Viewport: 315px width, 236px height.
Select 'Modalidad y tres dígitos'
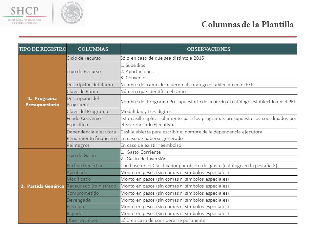click(x=146, y=111)
